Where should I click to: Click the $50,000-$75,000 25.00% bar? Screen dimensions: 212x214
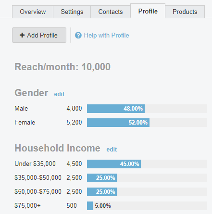pos(147,192)
